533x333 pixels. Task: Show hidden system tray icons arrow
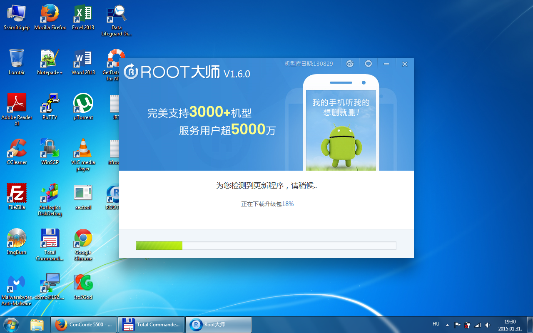click(x=447, y=325)
